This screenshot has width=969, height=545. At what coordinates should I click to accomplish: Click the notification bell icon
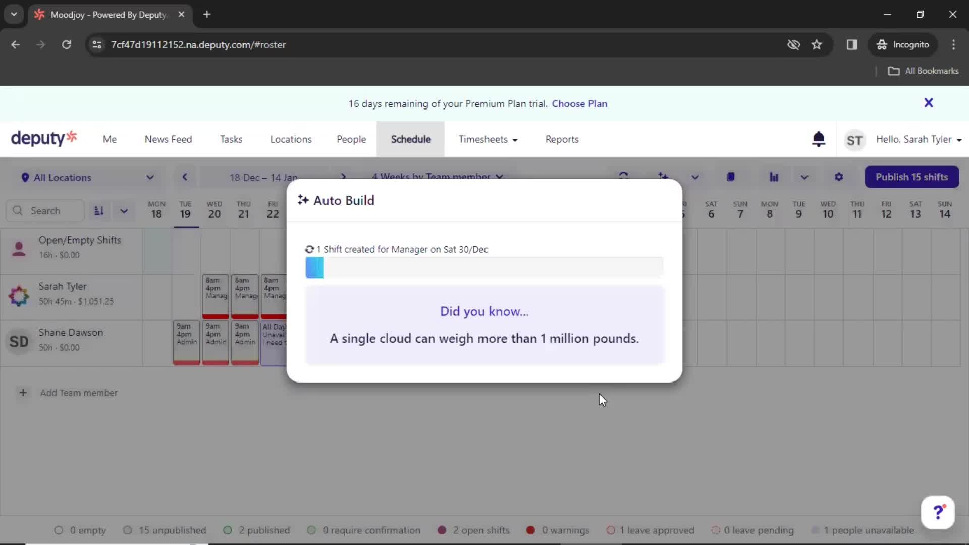pyautogui.click(x=818, y=139)
